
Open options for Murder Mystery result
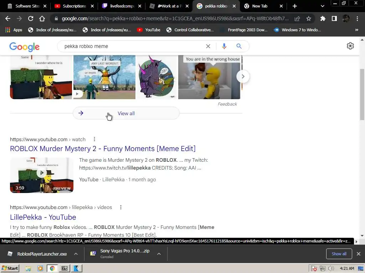click(x=94, y=139)
